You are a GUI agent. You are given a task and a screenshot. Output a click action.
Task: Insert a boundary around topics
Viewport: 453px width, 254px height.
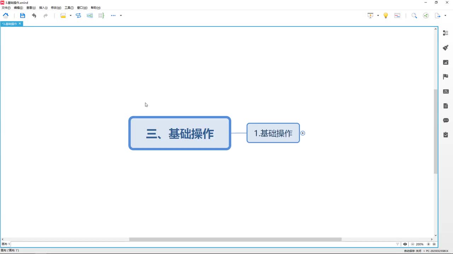coord(90,16)
